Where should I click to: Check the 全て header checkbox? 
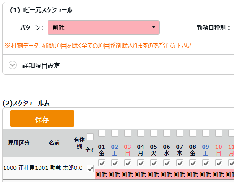(90, 137)
